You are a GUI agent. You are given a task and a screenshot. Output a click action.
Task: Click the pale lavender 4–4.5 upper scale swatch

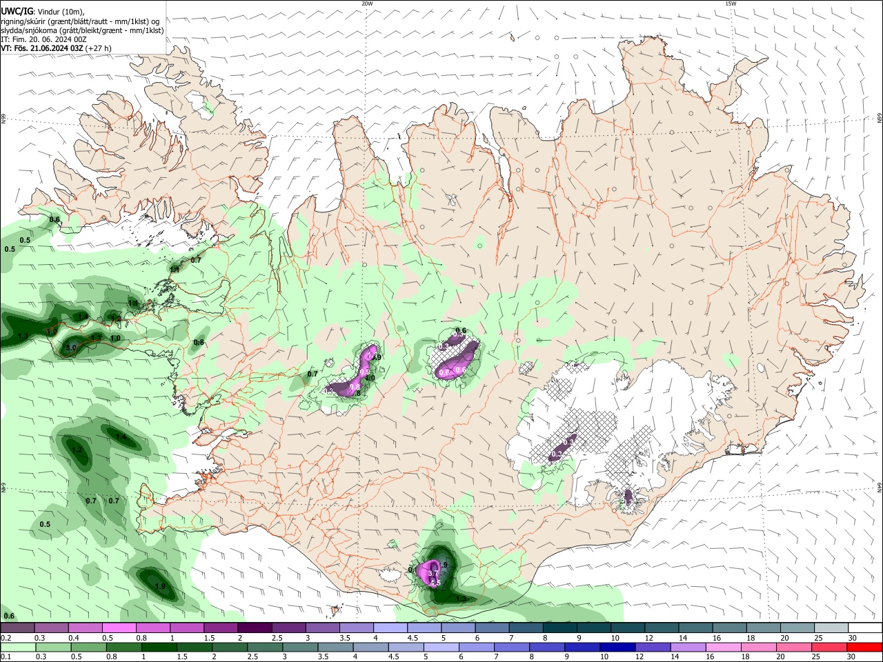point(389,628)
